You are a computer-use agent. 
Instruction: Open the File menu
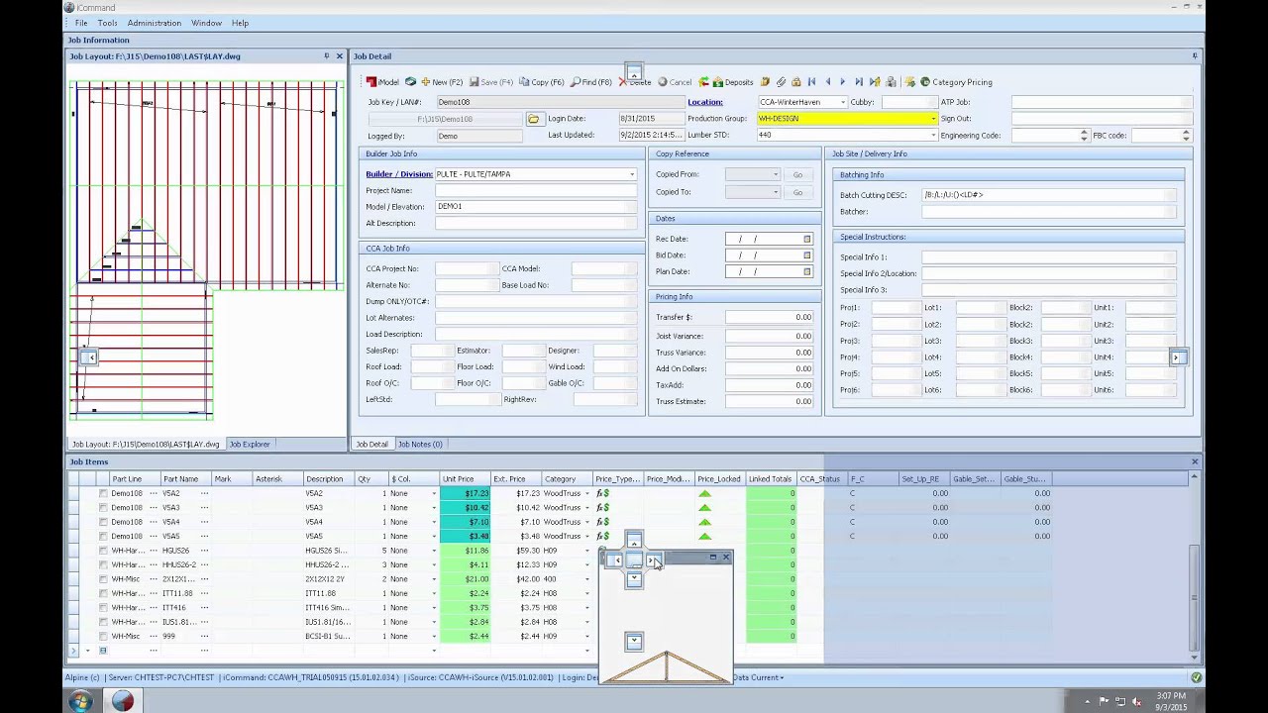point(81,23)
